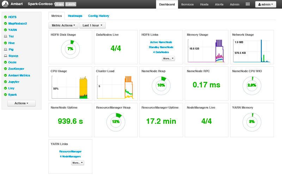Expand the More menu in YARN Links
The height and width of the screenshot is (175, 282).
[78, 163]
